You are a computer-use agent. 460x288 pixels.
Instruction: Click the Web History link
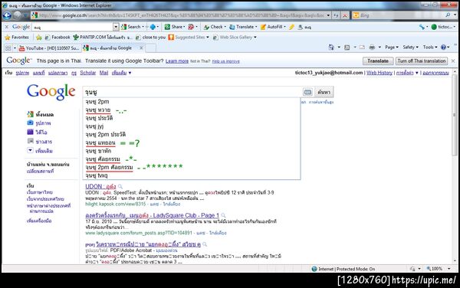(x=379, y=73)
